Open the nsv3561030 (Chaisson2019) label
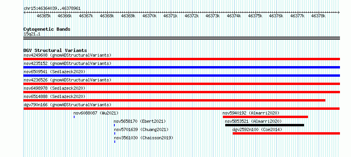 click(144, 138)
